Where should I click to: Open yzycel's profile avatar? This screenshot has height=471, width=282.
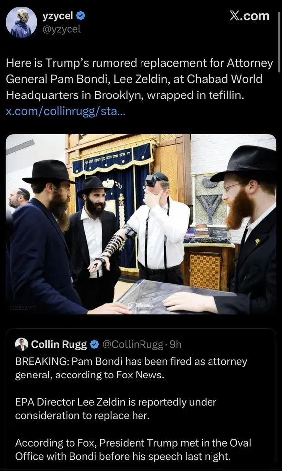22,22
